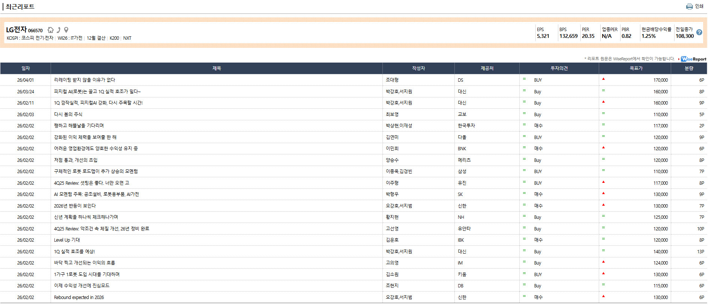
Task: Click the NXT tag
Action: point(127,38)
